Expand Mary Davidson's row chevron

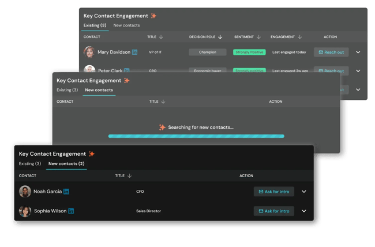(358, 52)
